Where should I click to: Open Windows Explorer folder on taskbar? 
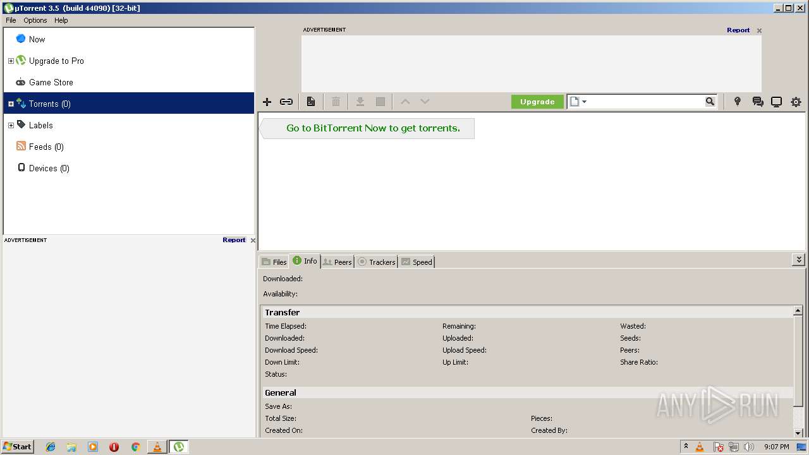(71, 447)
